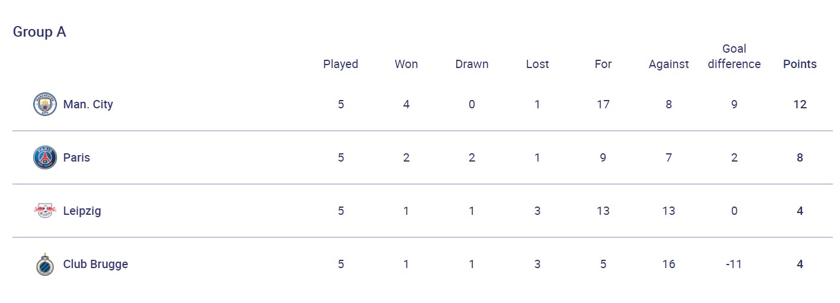
Task: Click the For column header
Action: pyautogui.click(x=603, y=64)
